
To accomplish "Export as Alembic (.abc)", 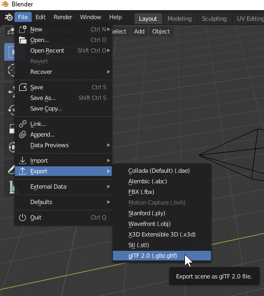I will (162, 181).
